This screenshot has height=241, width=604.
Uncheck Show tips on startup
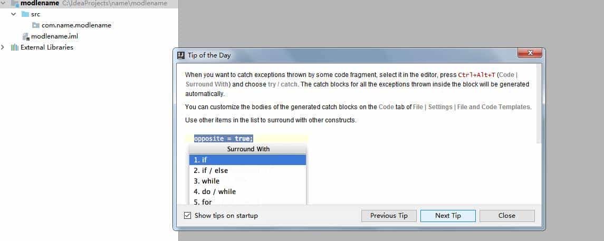187,216
